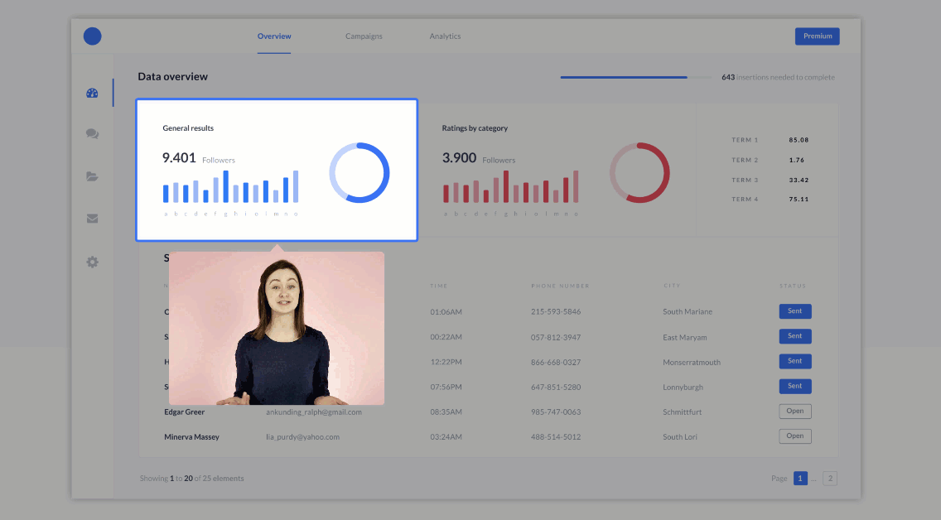
Task: Click the blue donut chart in General results
Action: [x=360, y=173]
